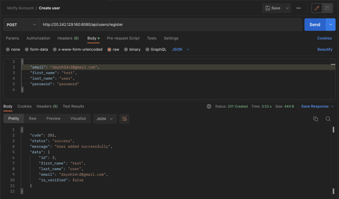Open the request body JSON format dropdown
The image size is (339, 199).
(x=181, y=50)
